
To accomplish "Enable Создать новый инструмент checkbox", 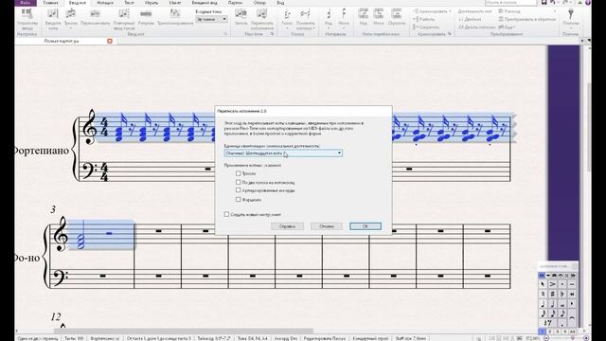I will coord(226,214).
